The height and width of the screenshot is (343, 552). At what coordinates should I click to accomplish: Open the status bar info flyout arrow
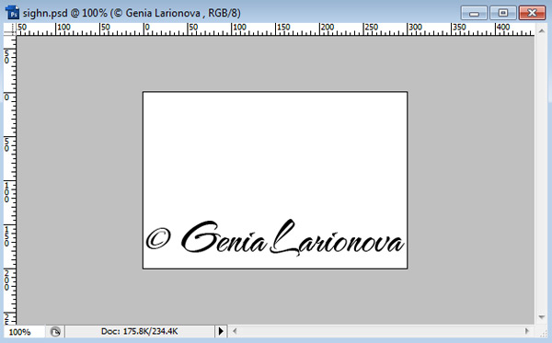[x=221, y=331]
